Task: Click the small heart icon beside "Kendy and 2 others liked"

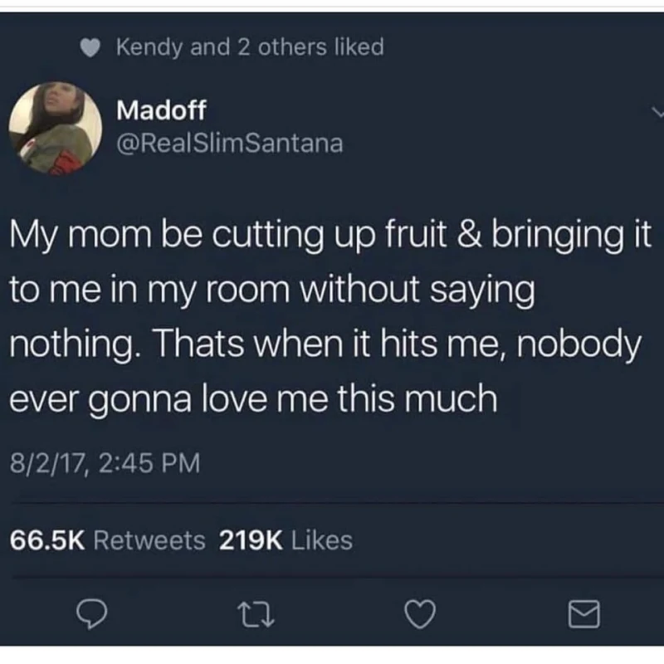Action: coord(90,47)
